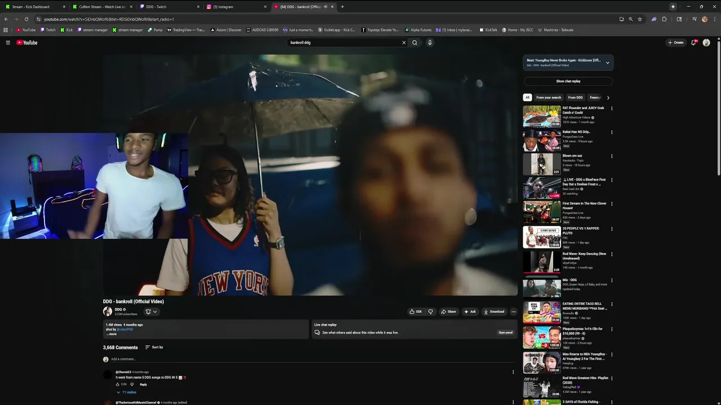Open LIVE DDG x BlueFace stream thumbnail
This screenshot has height=405, width=721.
click(x=542, y=188)
